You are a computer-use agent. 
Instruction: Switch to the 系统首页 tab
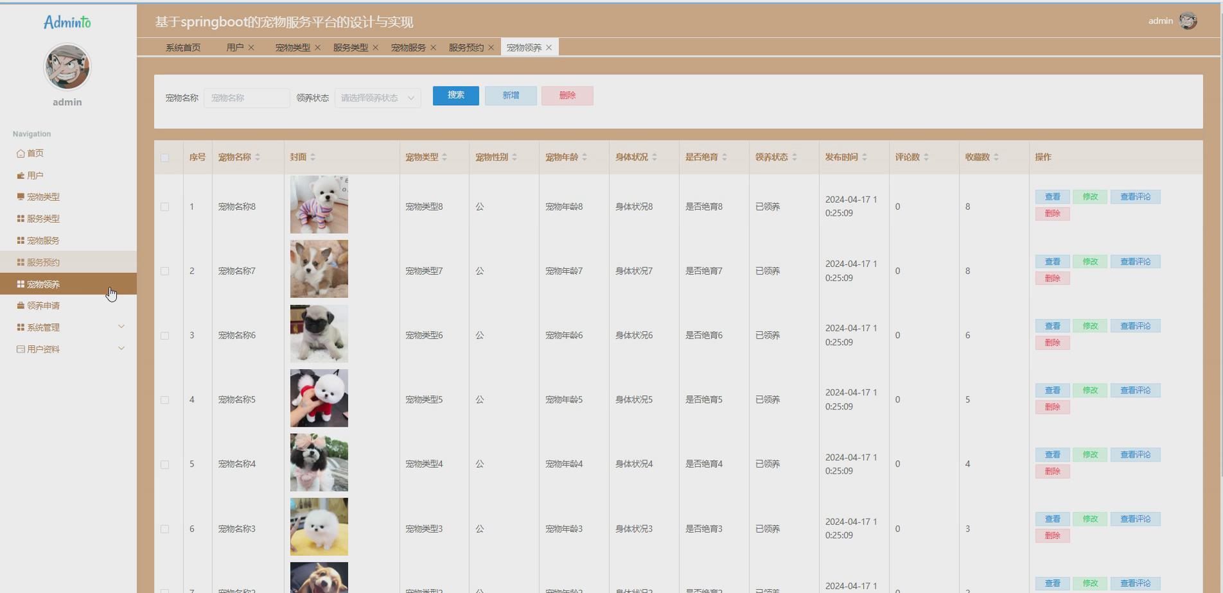pos(183,47)
